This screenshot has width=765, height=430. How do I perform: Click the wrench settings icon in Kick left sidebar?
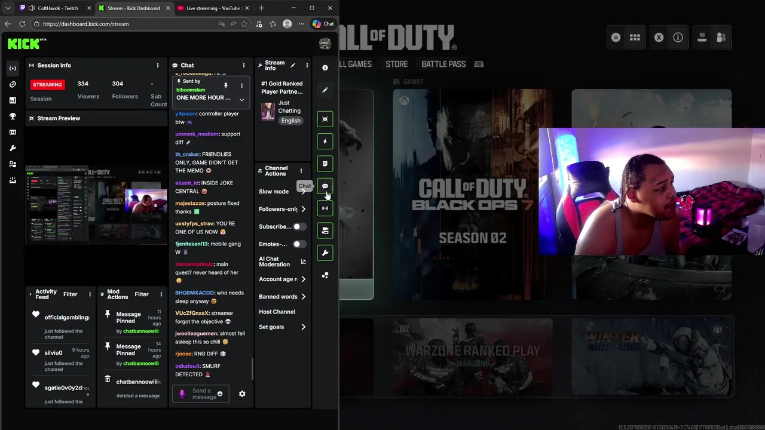(13, 148)
